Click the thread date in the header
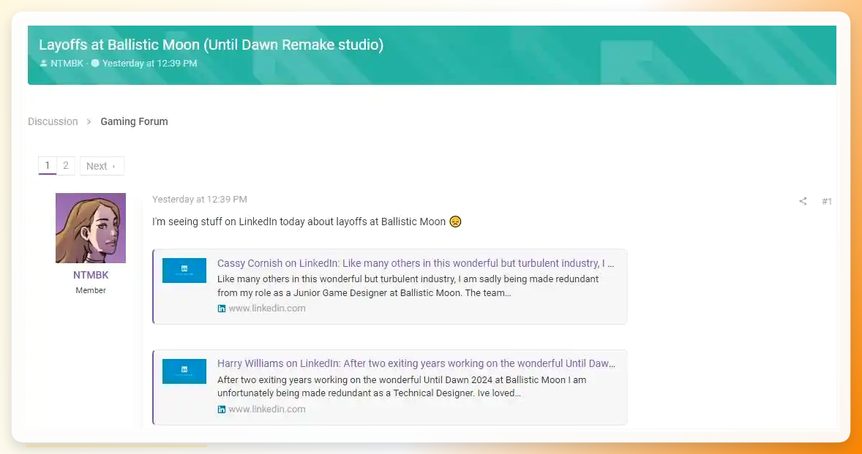 point(149,63)
